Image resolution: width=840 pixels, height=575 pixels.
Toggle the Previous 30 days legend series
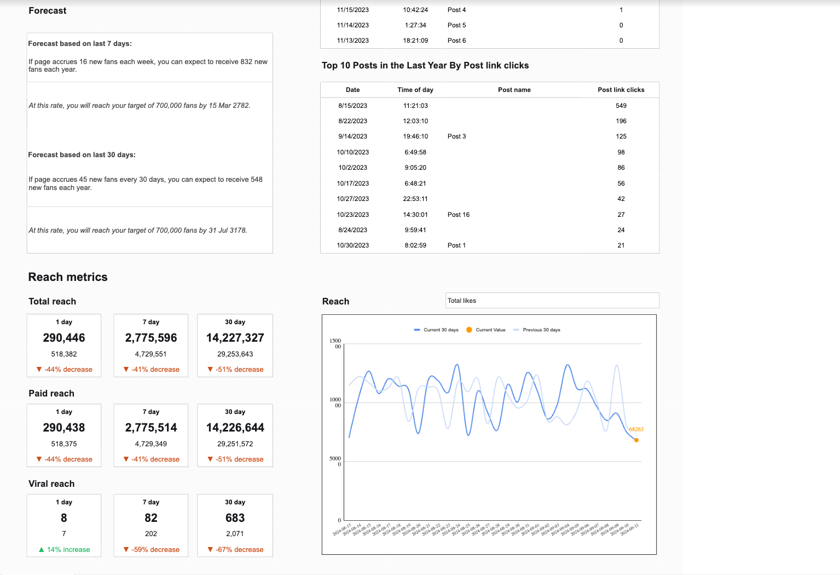pyautogui.click(x=541, y=330)
